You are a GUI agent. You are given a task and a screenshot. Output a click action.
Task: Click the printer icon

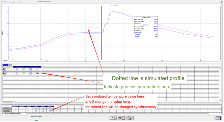[130, 118]
